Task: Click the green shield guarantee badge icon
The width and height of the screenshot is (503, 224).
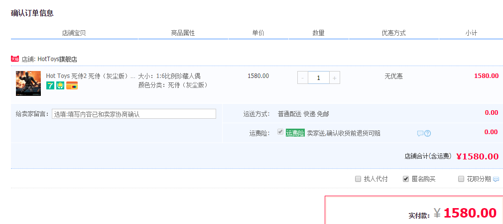Action: point(60,85)
